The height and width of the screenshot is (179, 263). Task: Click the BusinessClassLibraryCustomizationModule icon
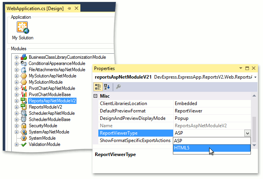tap(24, 57)
